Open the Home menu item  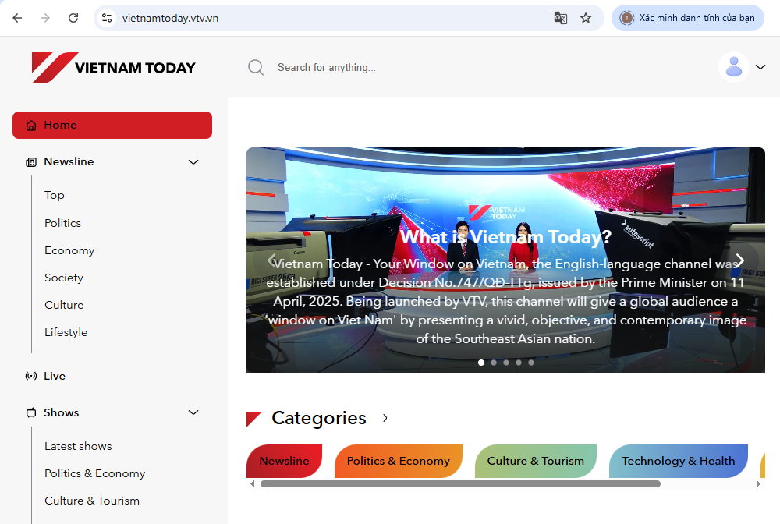pos(112,126)
